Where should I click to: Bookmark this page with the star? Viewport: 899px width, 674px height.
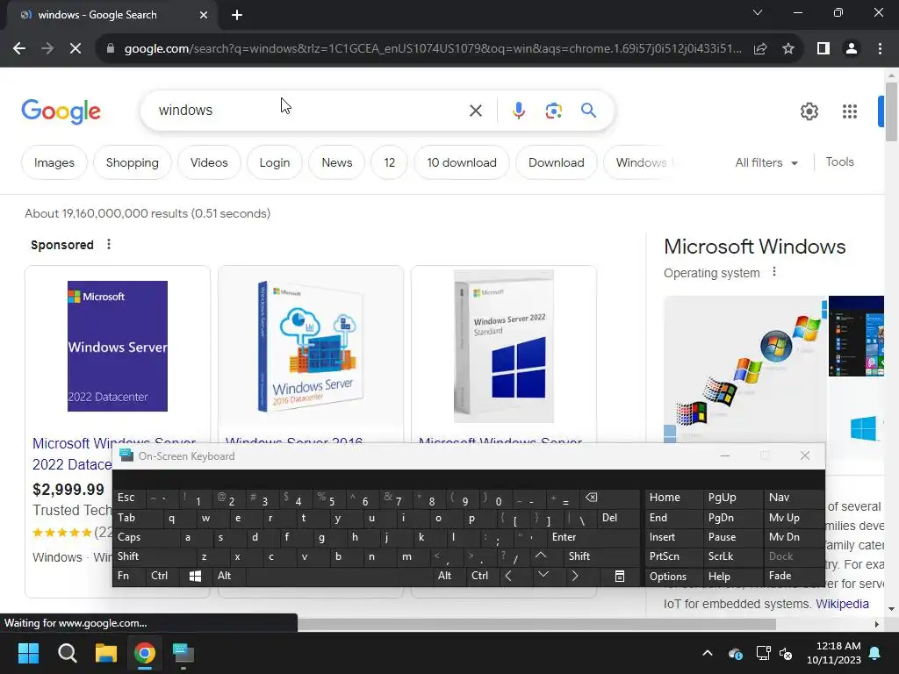coord(788,49)
